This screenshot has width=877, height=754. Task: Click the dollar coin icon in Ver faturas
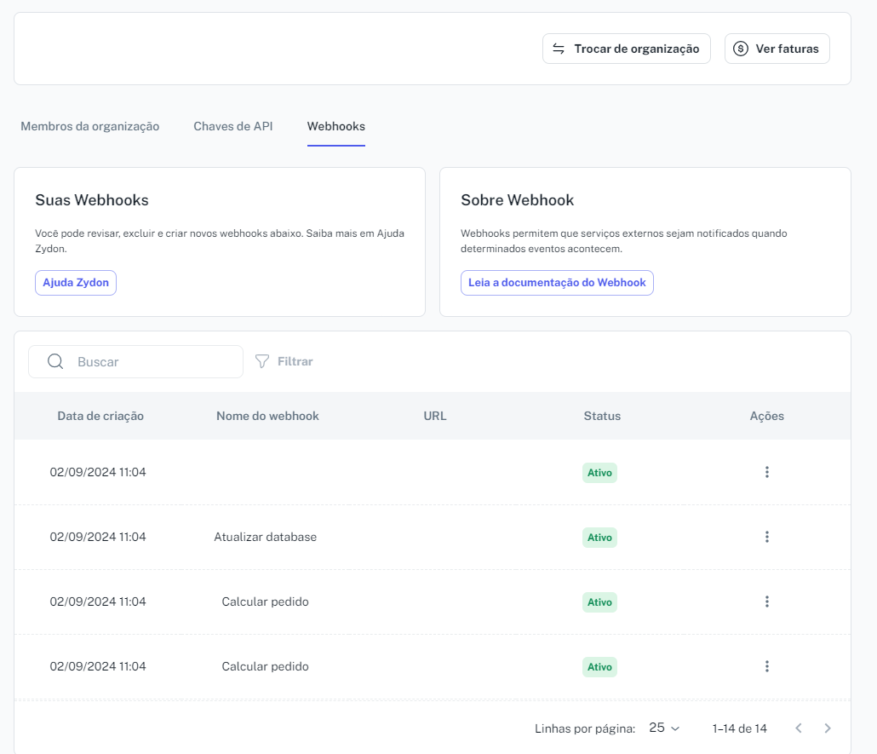coord(741,49)
